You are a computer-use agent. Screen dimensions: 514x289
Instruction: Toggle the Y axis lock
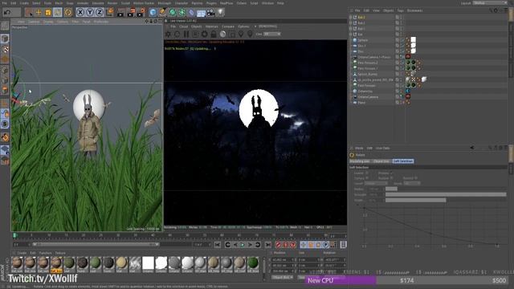(x=90, y=13)
